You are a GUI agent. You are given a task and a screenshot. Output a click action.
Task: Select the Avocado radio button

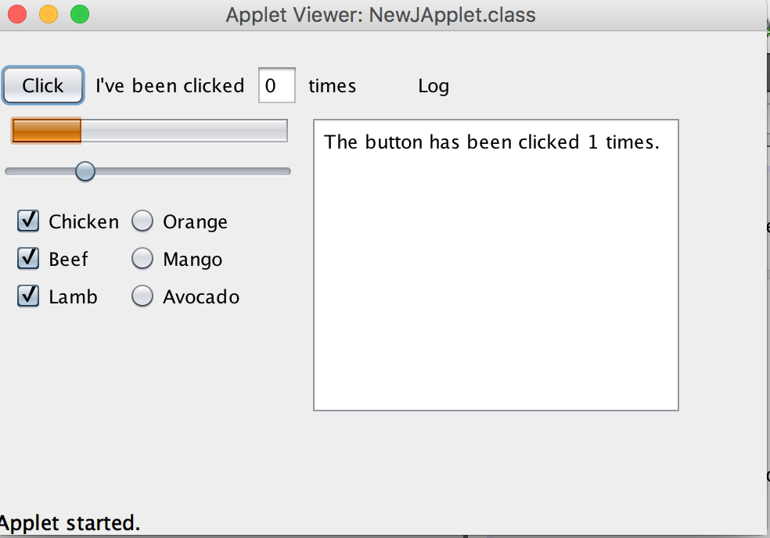(x=142, y=296)
